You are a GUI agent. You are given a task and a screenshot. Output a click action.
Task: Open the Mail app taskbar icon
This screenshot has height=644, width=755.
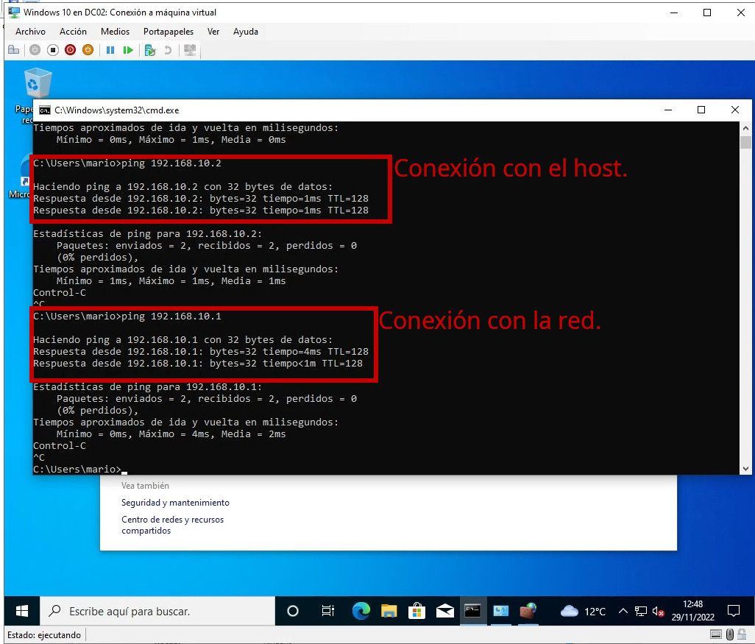(x=444, y=611)
